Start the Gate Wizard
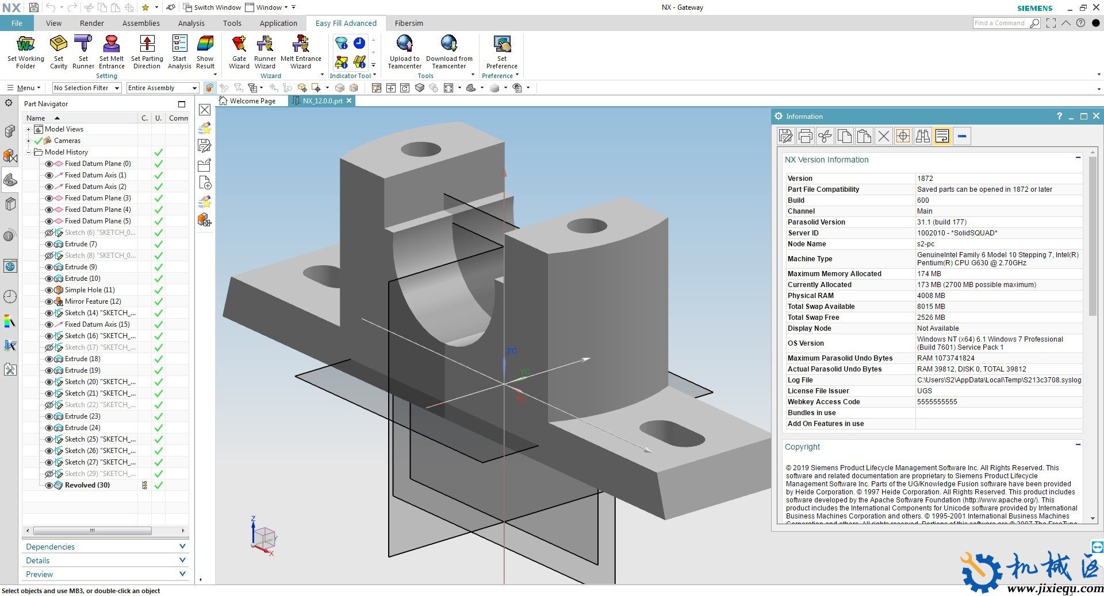The height and width of the screenshot is (596, 1104). [239, 52]
